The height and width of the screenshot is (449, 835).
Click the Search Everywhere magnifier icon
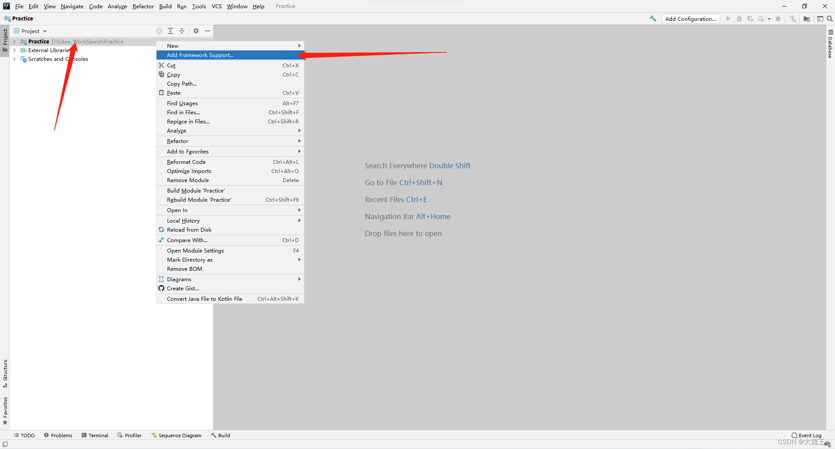click(829, 19)
